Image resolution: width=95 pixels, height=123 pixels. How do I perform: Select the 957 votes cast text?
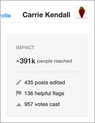click(x=42, y=104)
